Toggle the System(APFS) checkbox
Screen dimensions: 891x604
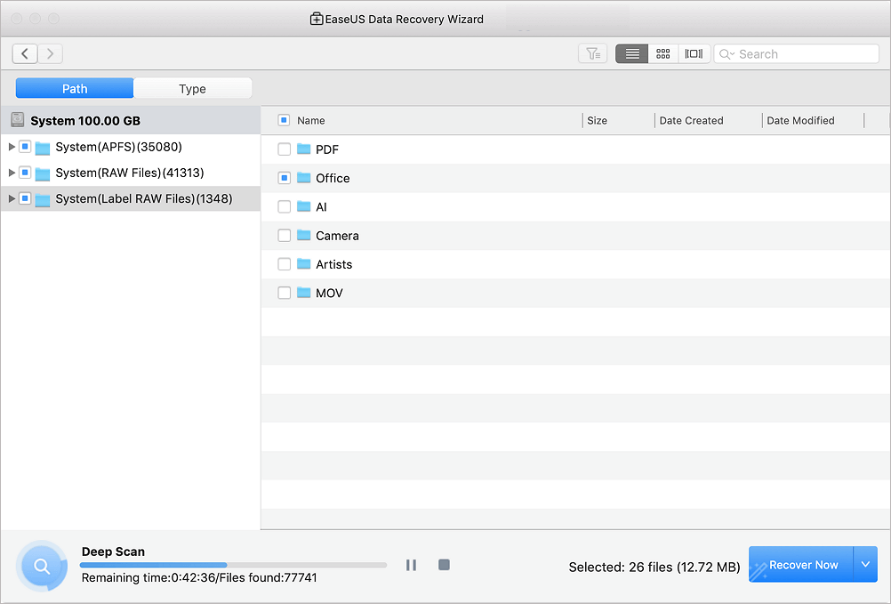tap(25, 147)
